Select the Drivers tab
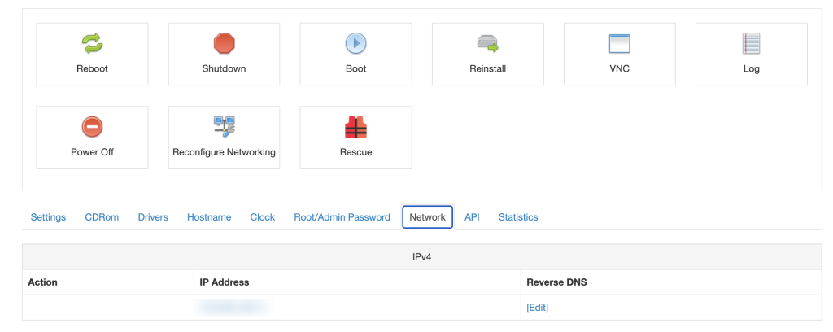This screenshot has width=833, height=332. coord(153,217)
